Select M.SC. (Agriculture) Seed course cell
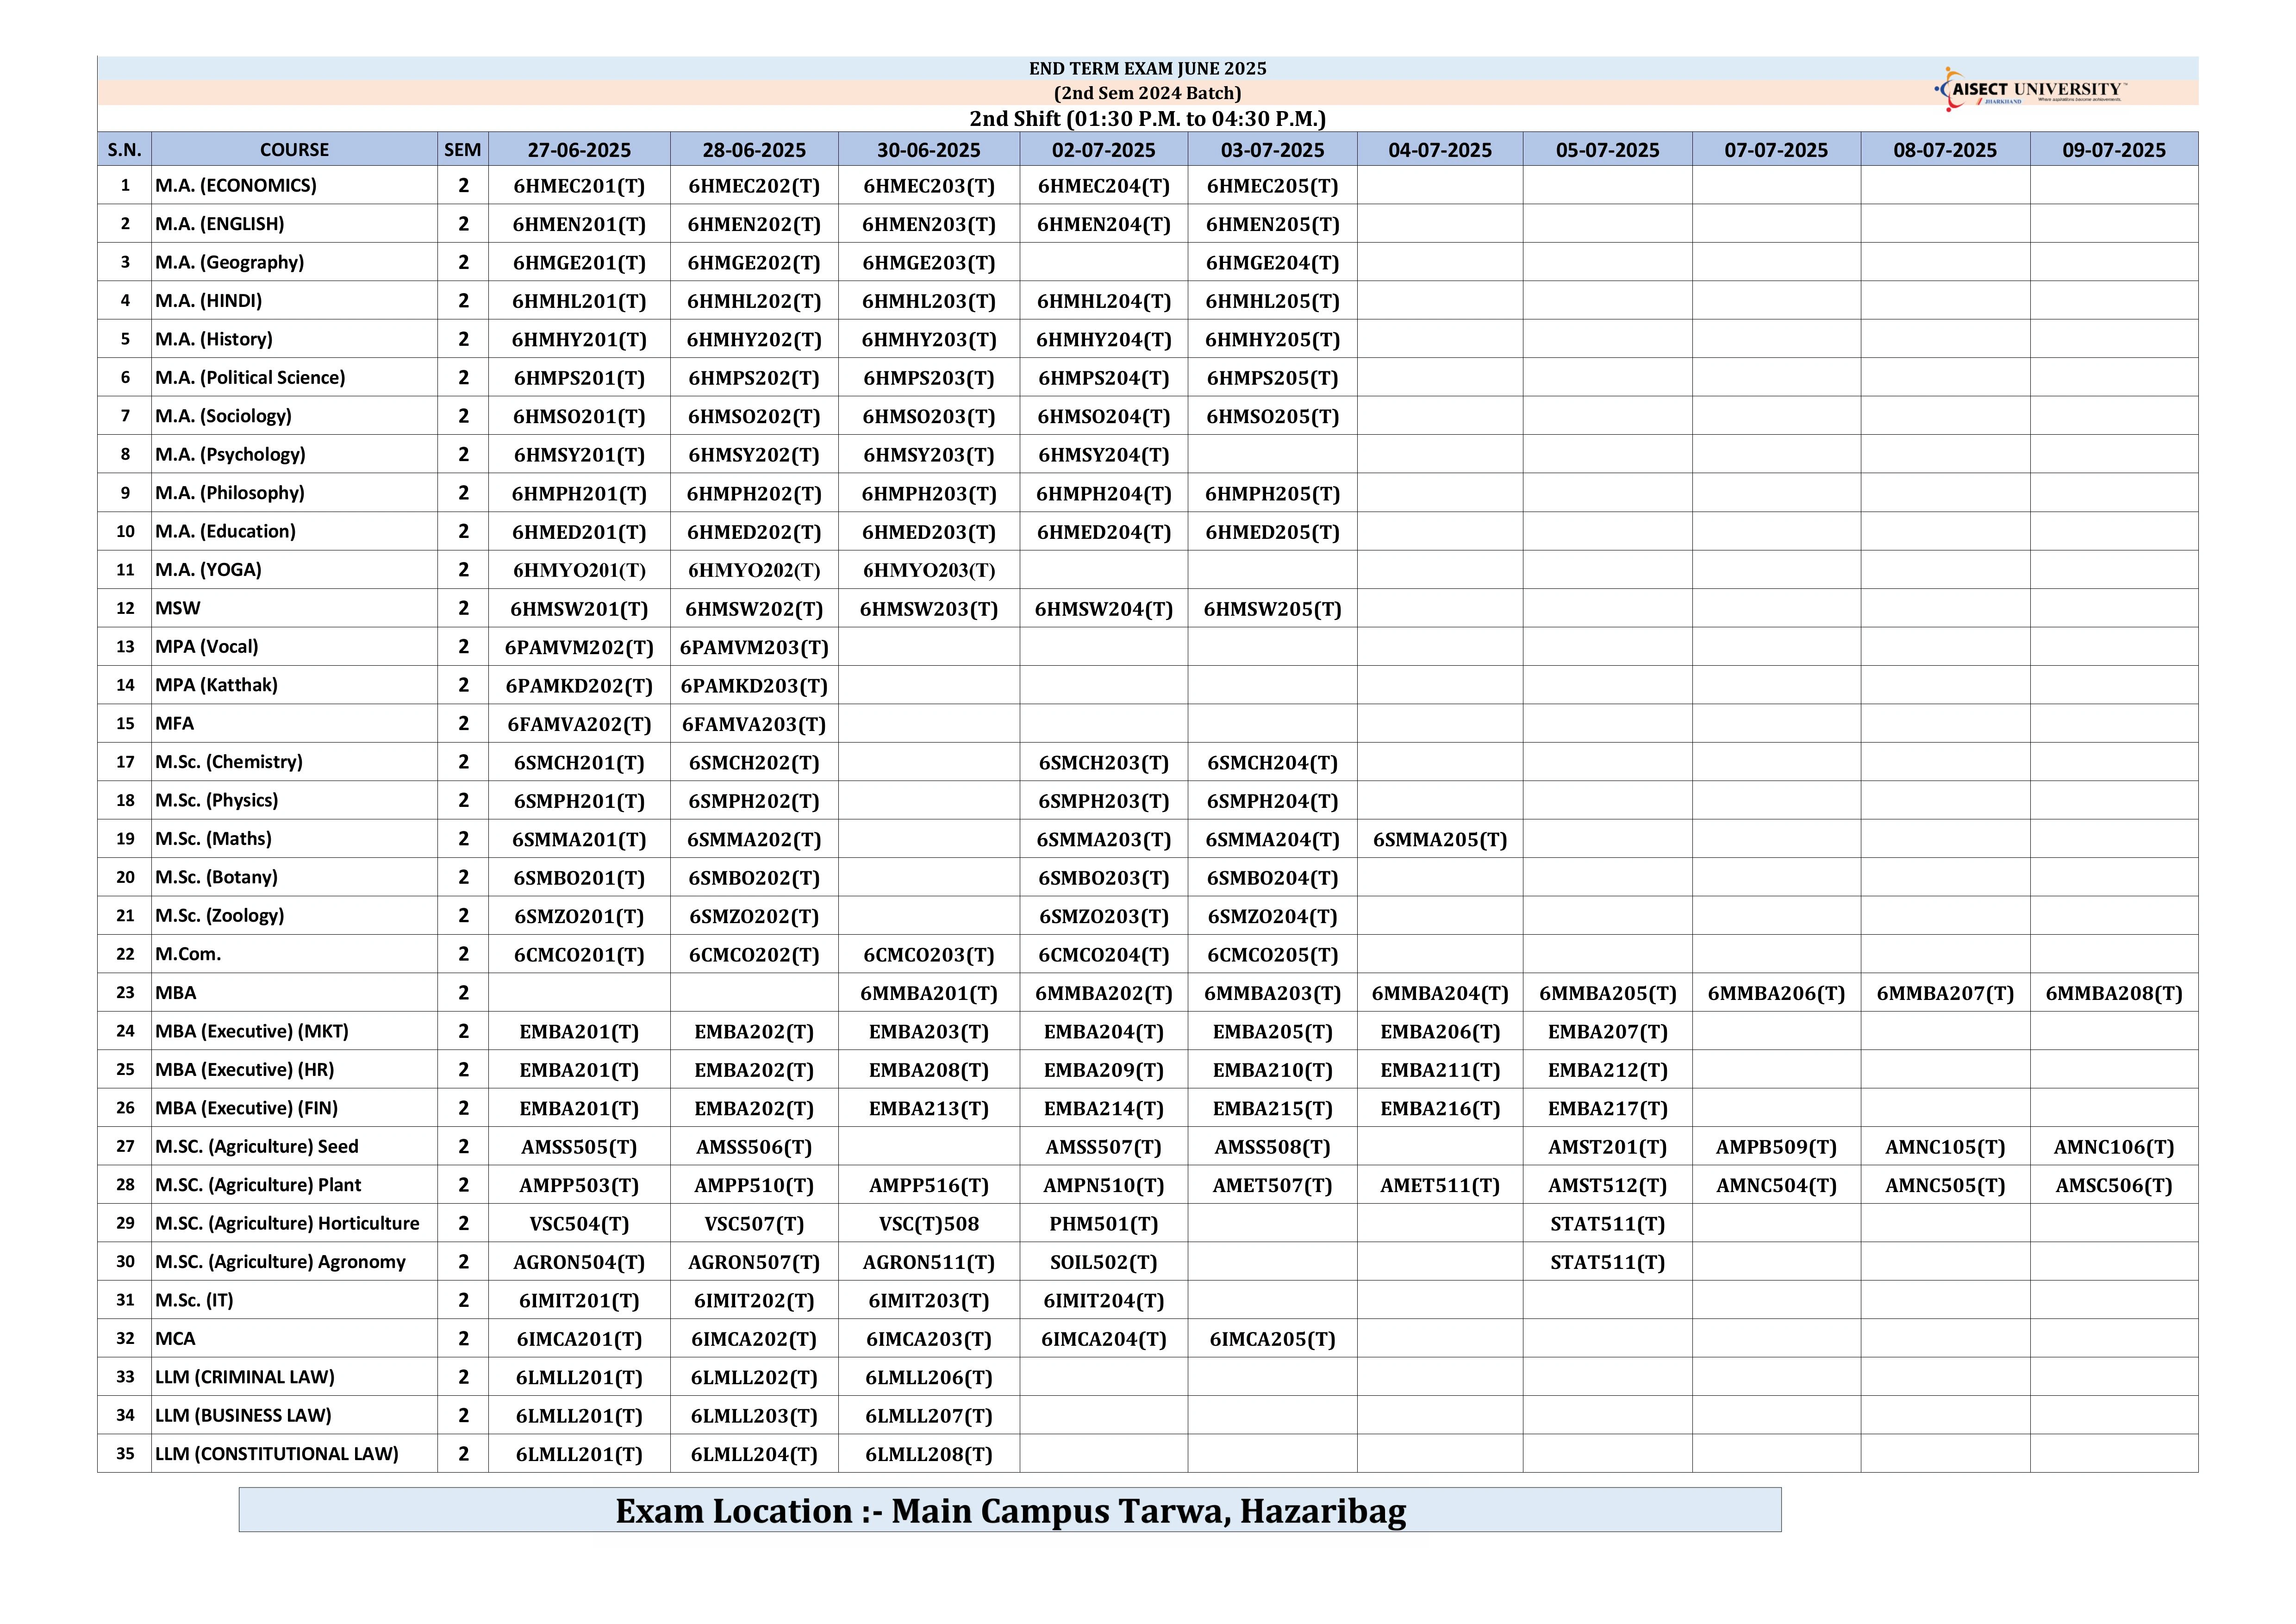This screenshot has width=2296, height=1624. [x=294, y=1146]
